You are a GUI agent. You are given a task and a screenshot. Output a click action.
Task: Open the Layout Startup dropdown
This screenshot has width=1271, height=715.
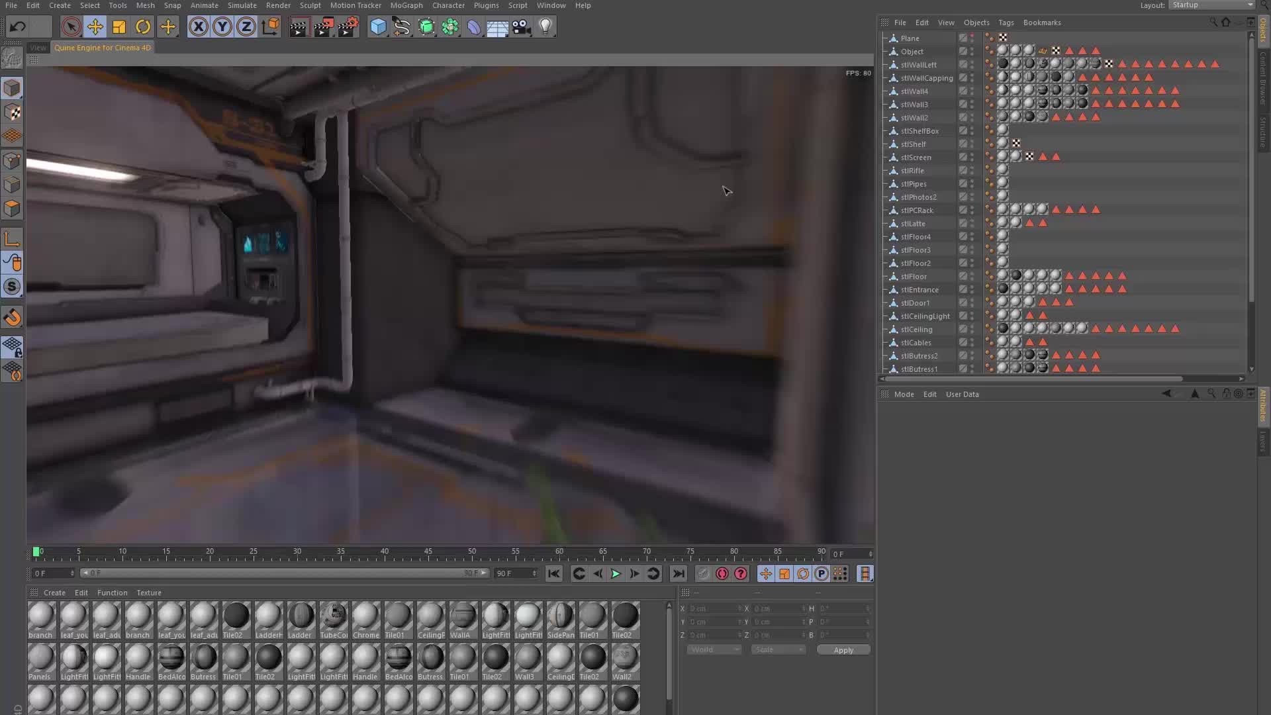coord(1211,5)
